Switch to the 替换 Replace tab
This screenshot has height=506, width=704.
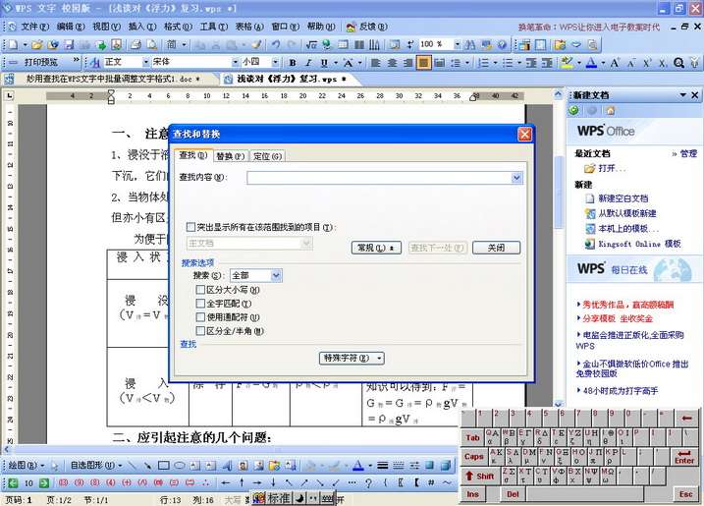pyautogui.click(x=231, y=156)
